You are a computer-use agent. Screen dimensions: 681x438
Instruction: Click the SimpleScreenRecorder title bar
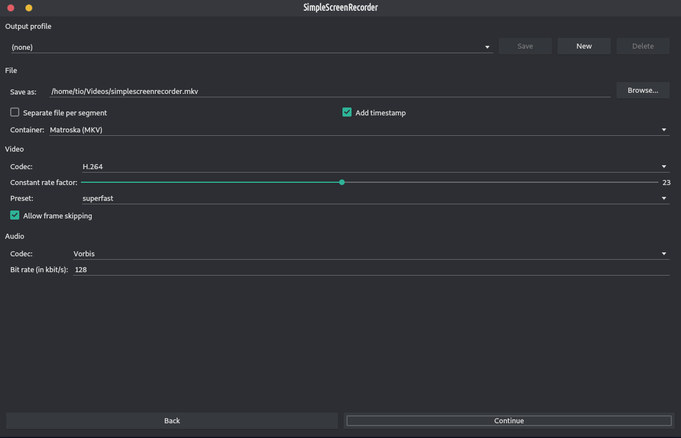tap(340, 7)
